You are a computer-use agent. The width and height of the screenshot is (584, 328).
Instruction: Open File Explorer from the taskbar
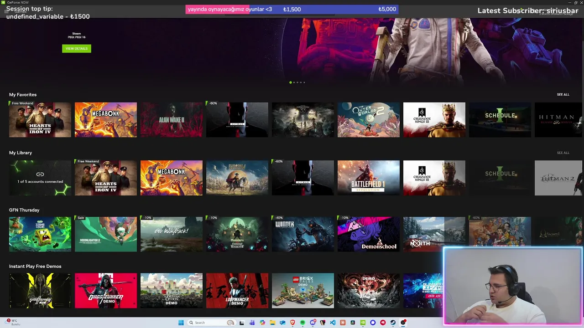point(272,323)
